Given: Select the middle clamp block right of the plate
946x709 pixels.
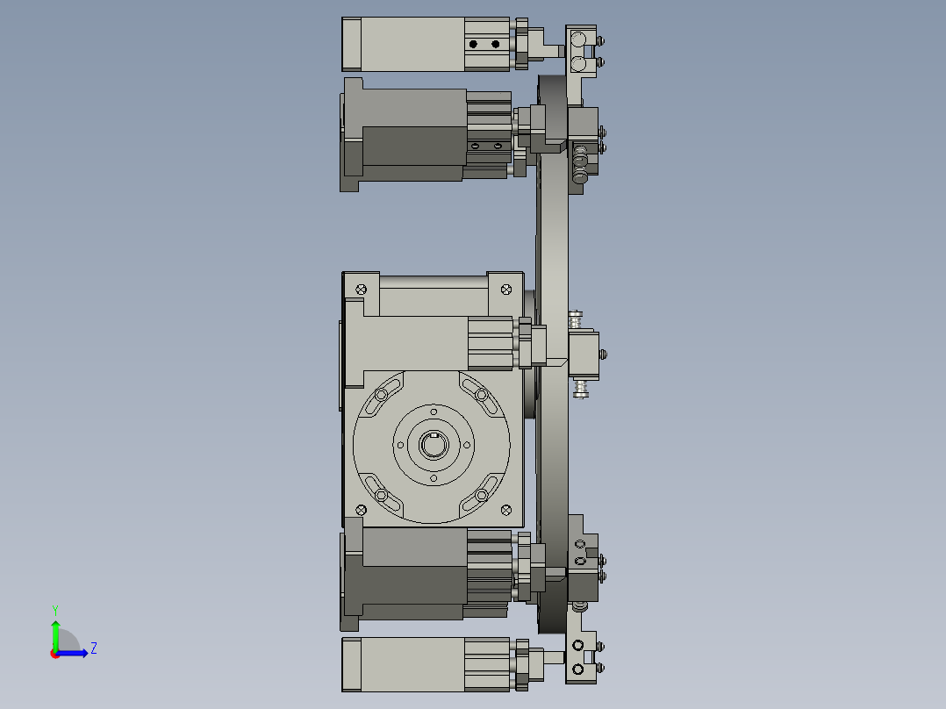Looking at the screenshot, I should (x=584, y=354).
